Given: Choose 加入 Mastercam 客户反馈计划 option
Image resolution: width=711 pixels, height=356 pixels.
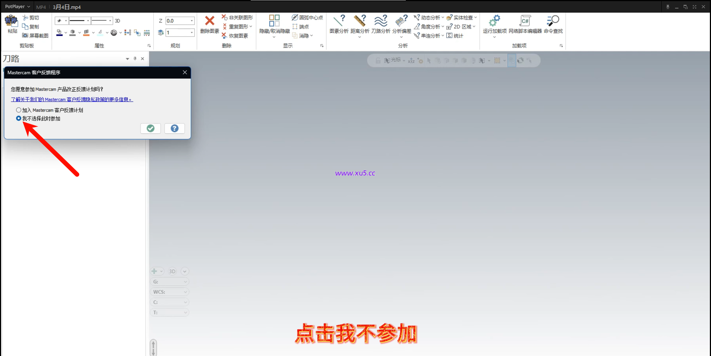Looking at the screenshot, I should click(19, 110).
